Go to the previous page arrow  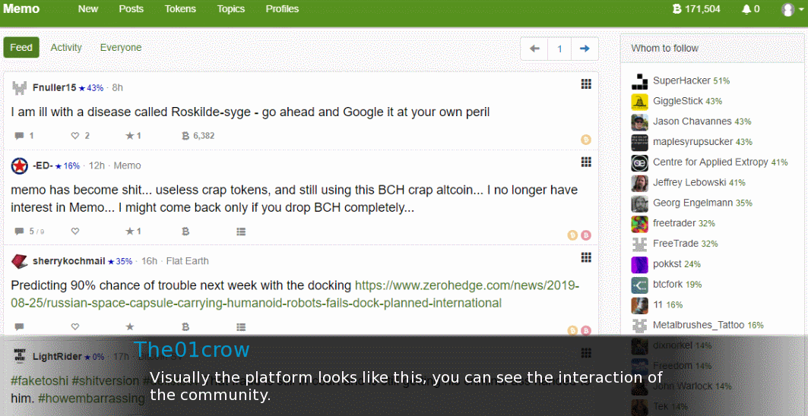click(534, 49)
